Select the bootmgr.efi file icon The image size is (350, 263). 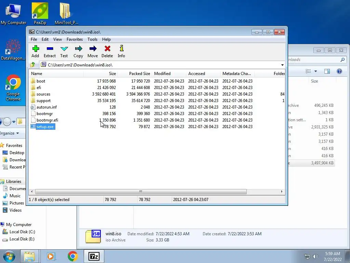[33, 120]
